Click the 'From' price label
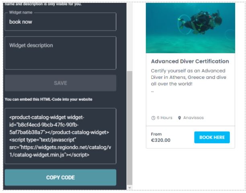246x193 pixels. [x=156, y=134]
